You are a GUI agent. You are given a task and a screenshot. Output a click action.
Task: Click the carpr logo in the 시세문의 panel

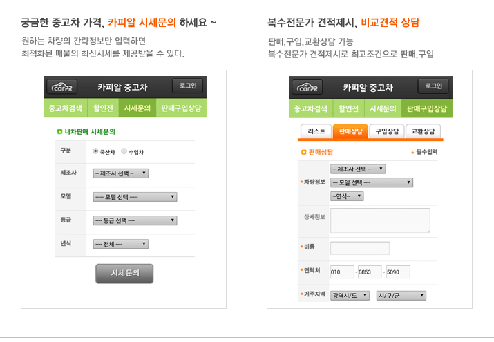[62, 88]
